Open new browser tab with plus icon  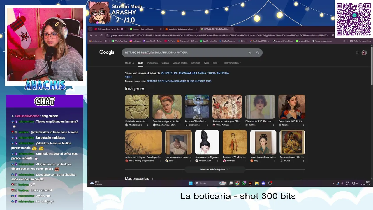point(237,29)
